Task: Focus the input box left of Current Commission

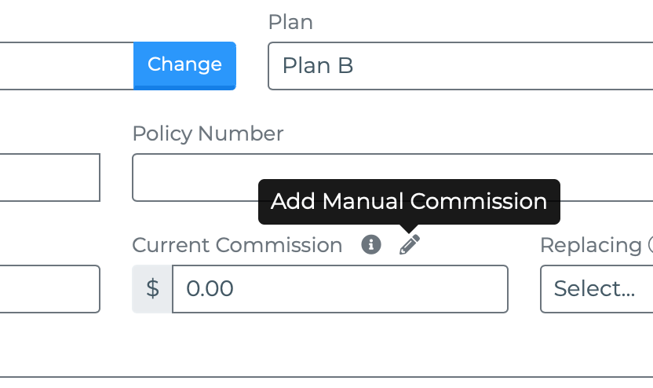Action: tap(50, 289)
